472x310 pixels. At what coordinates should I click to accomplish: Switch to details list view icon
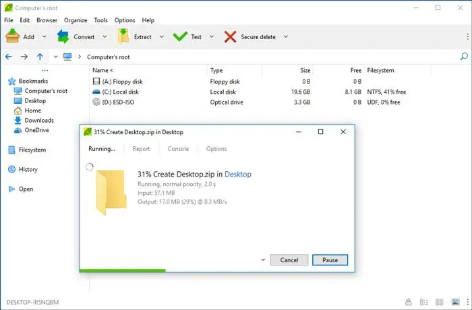pos(424,301)
